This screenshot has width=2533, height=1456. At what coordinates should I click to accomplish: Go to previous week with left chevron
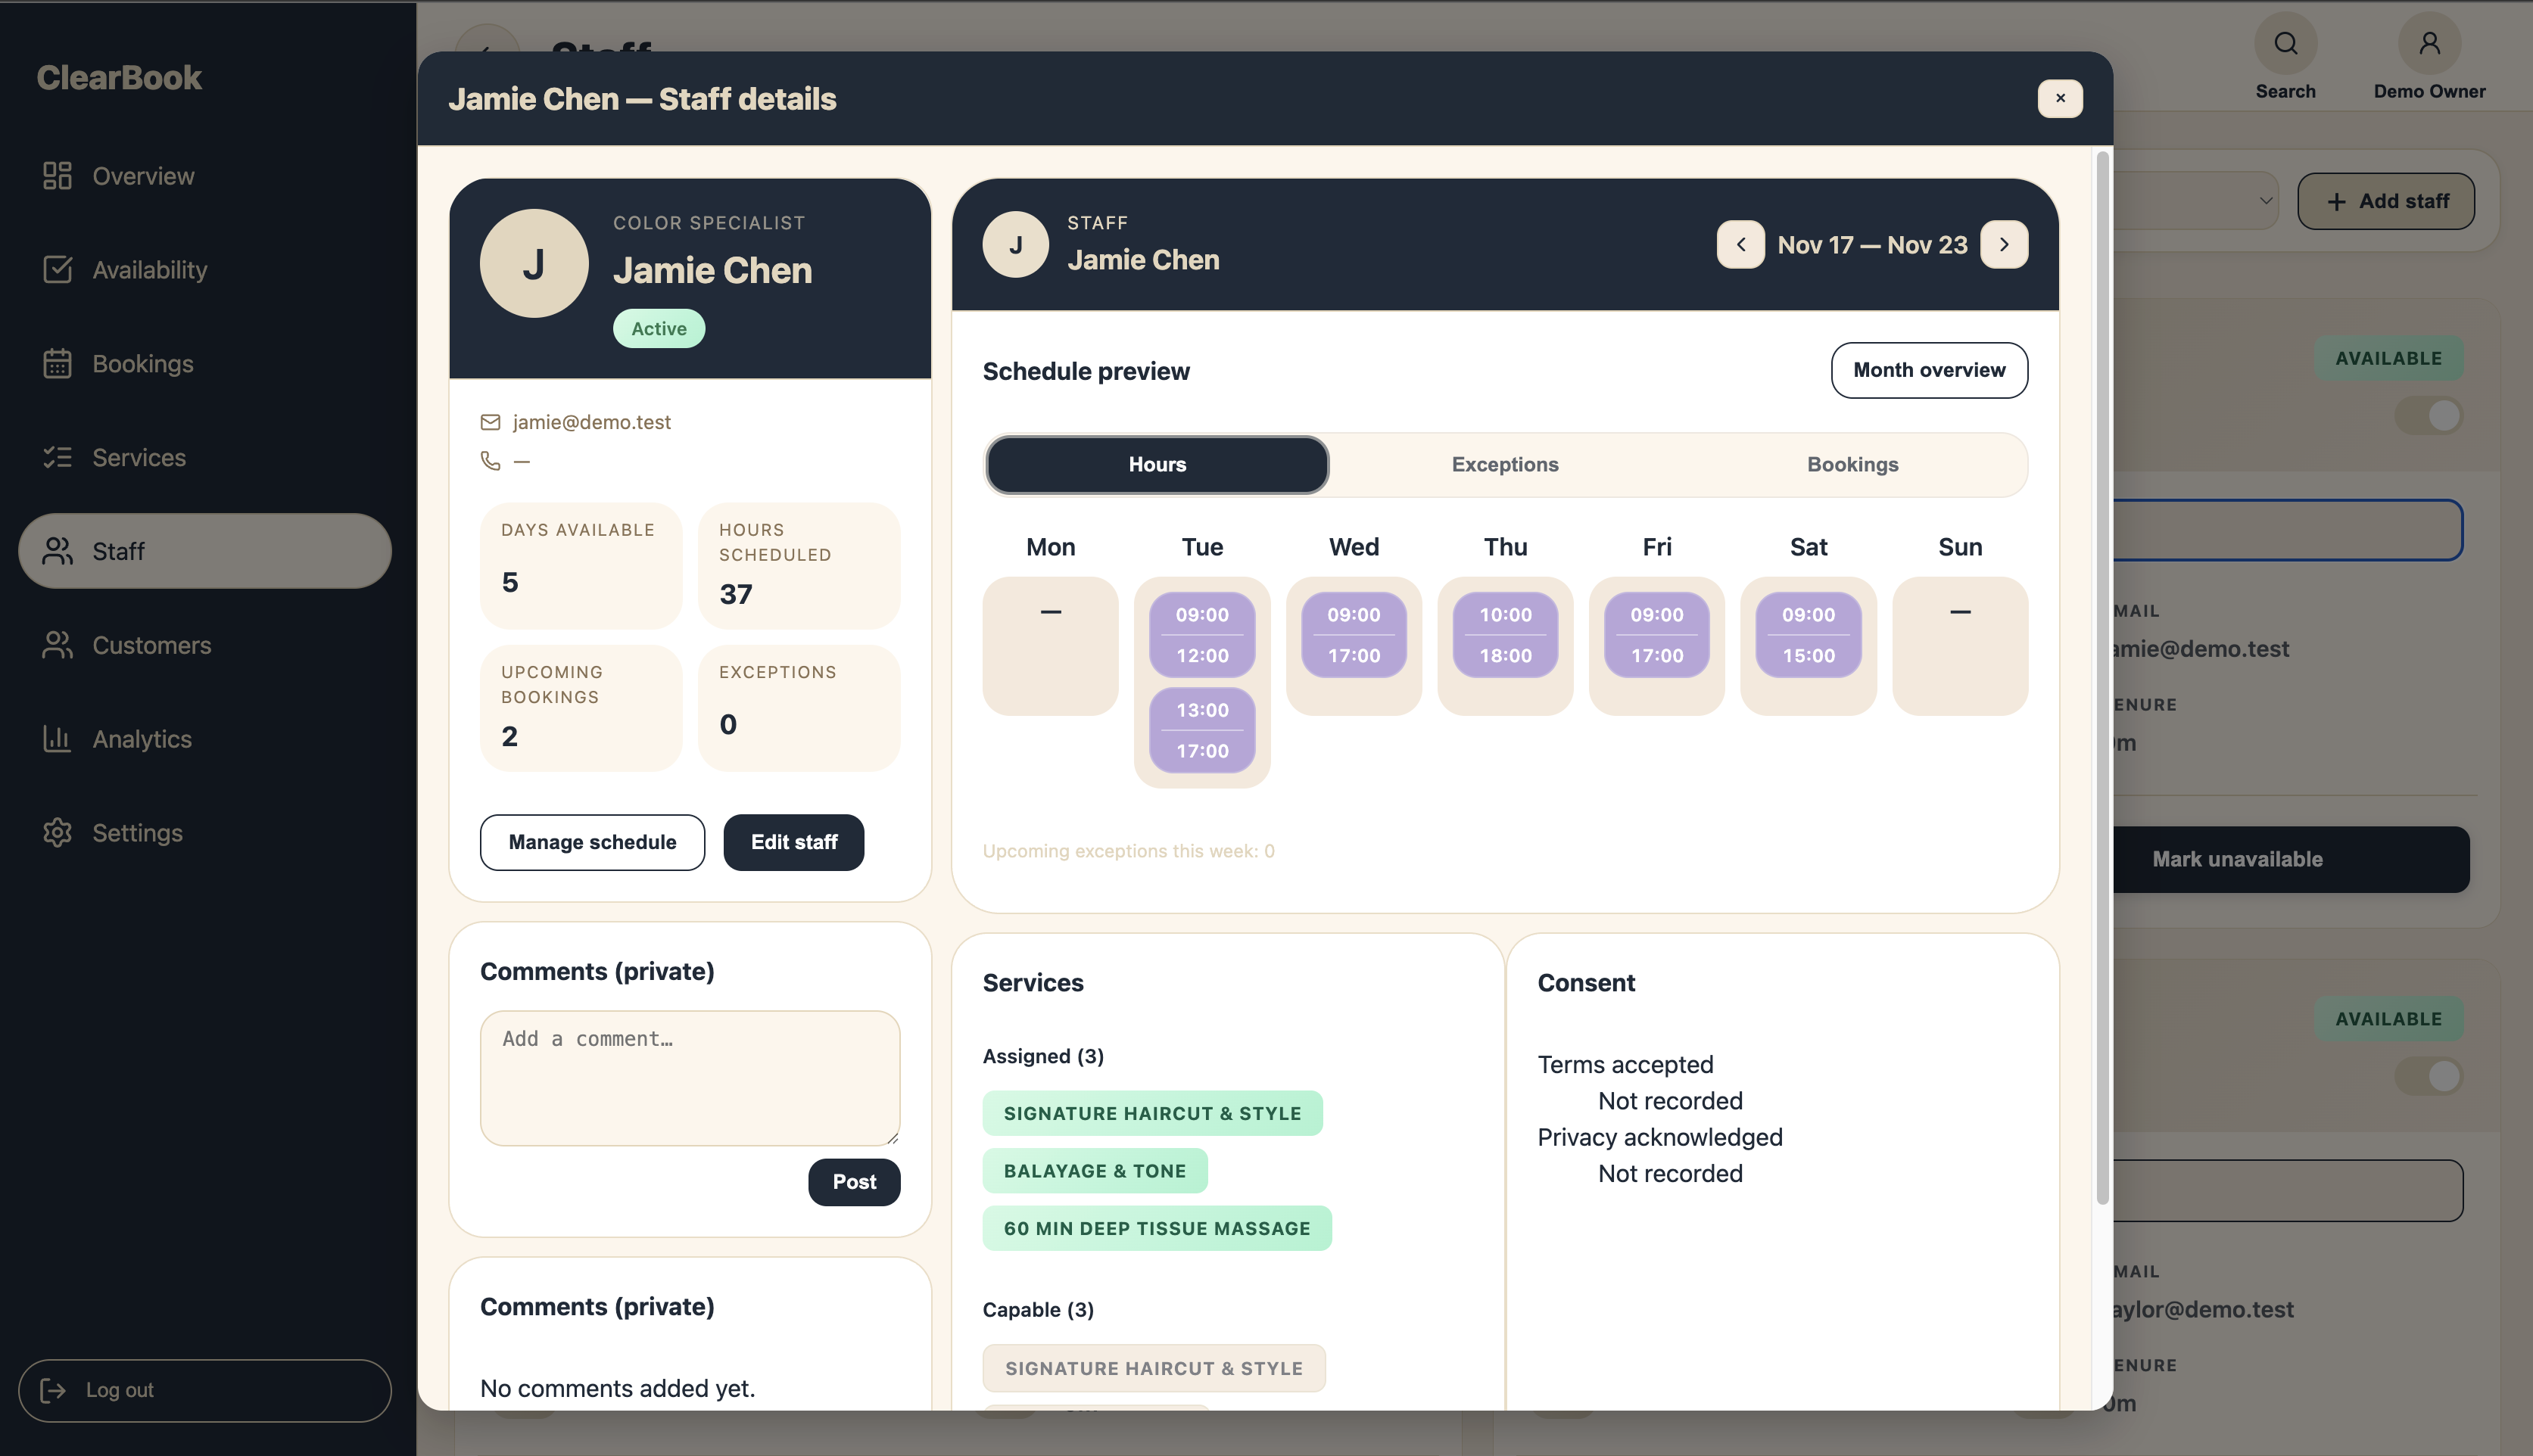1740,245
